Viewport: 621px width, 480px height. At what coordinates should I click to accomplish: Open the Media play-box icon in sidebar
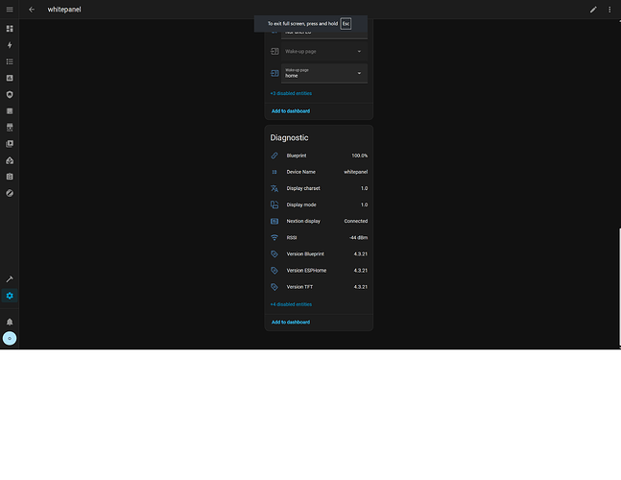10,144
